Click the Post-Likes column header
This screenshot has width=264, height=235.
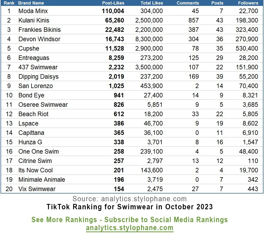pyautogui.click(x=113, y=3)
